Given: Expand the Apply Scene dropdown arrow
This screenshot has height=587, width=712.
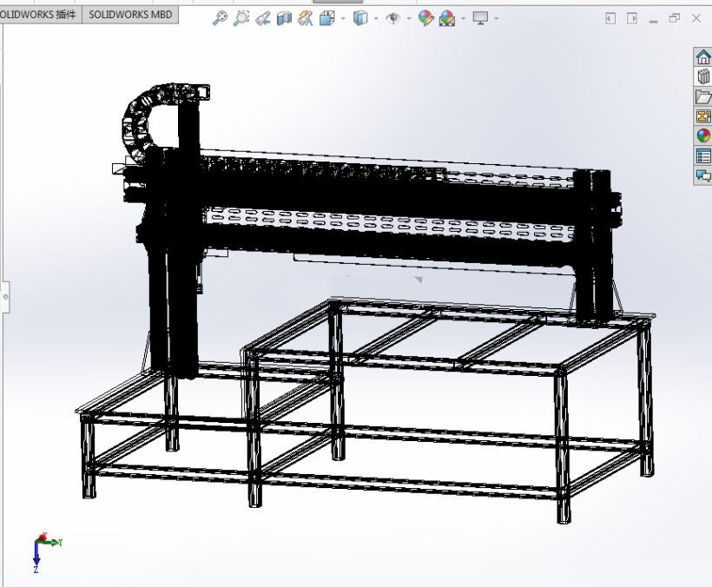Looking at the screenshot, I should pos(463,18).
